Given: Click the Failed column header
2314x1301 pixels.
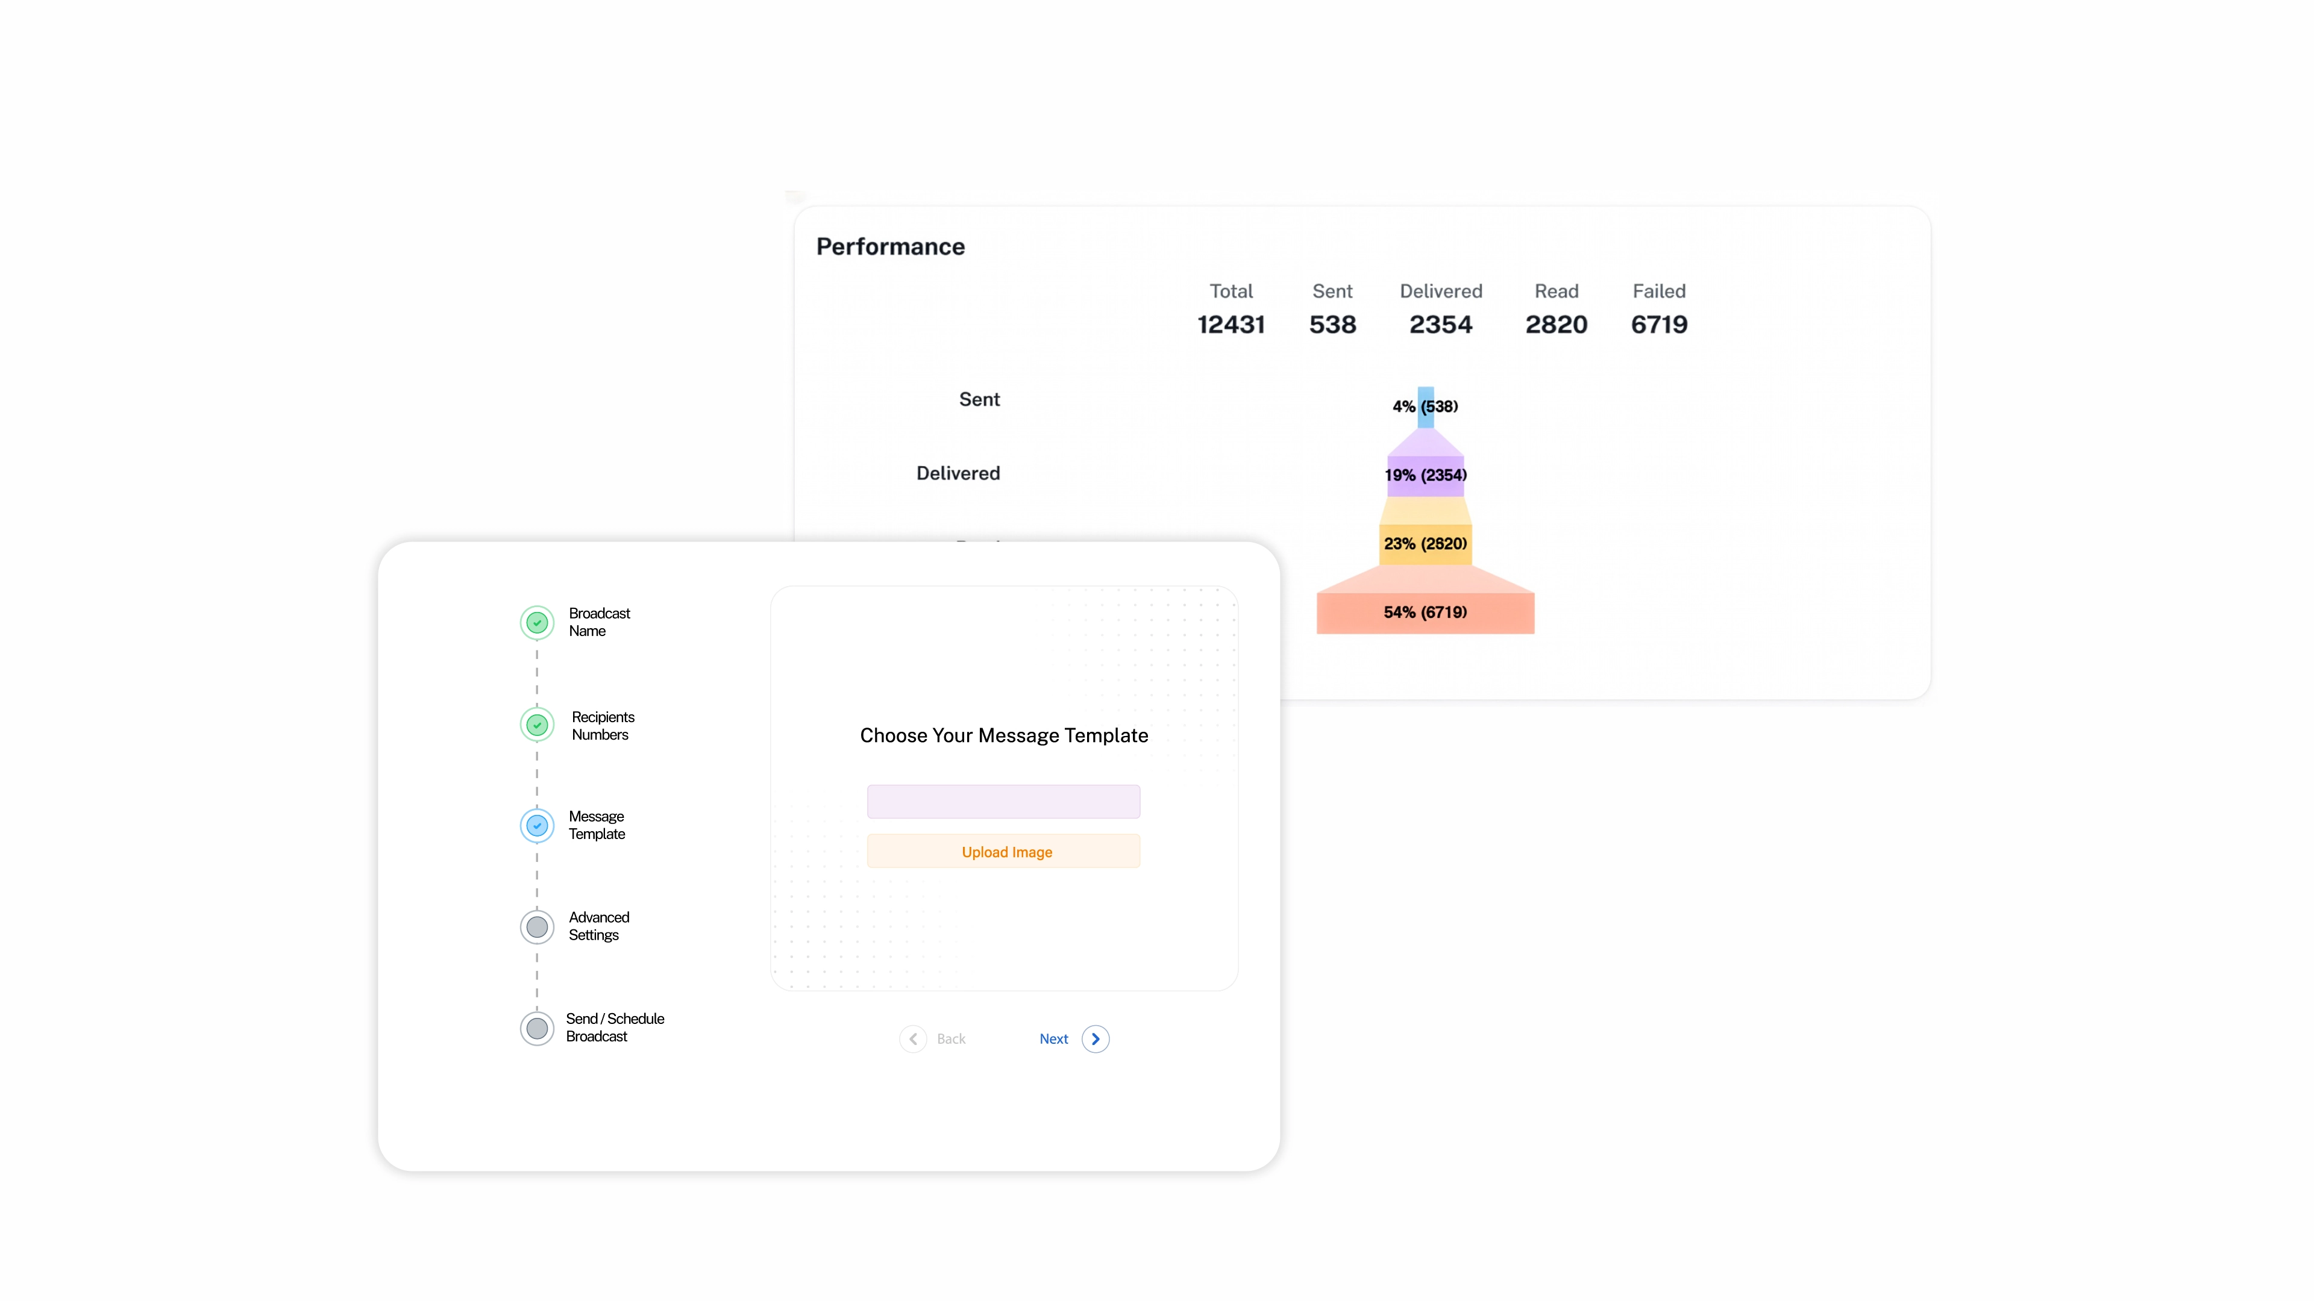Looking at the screenshot, I should pos(1659,291).
